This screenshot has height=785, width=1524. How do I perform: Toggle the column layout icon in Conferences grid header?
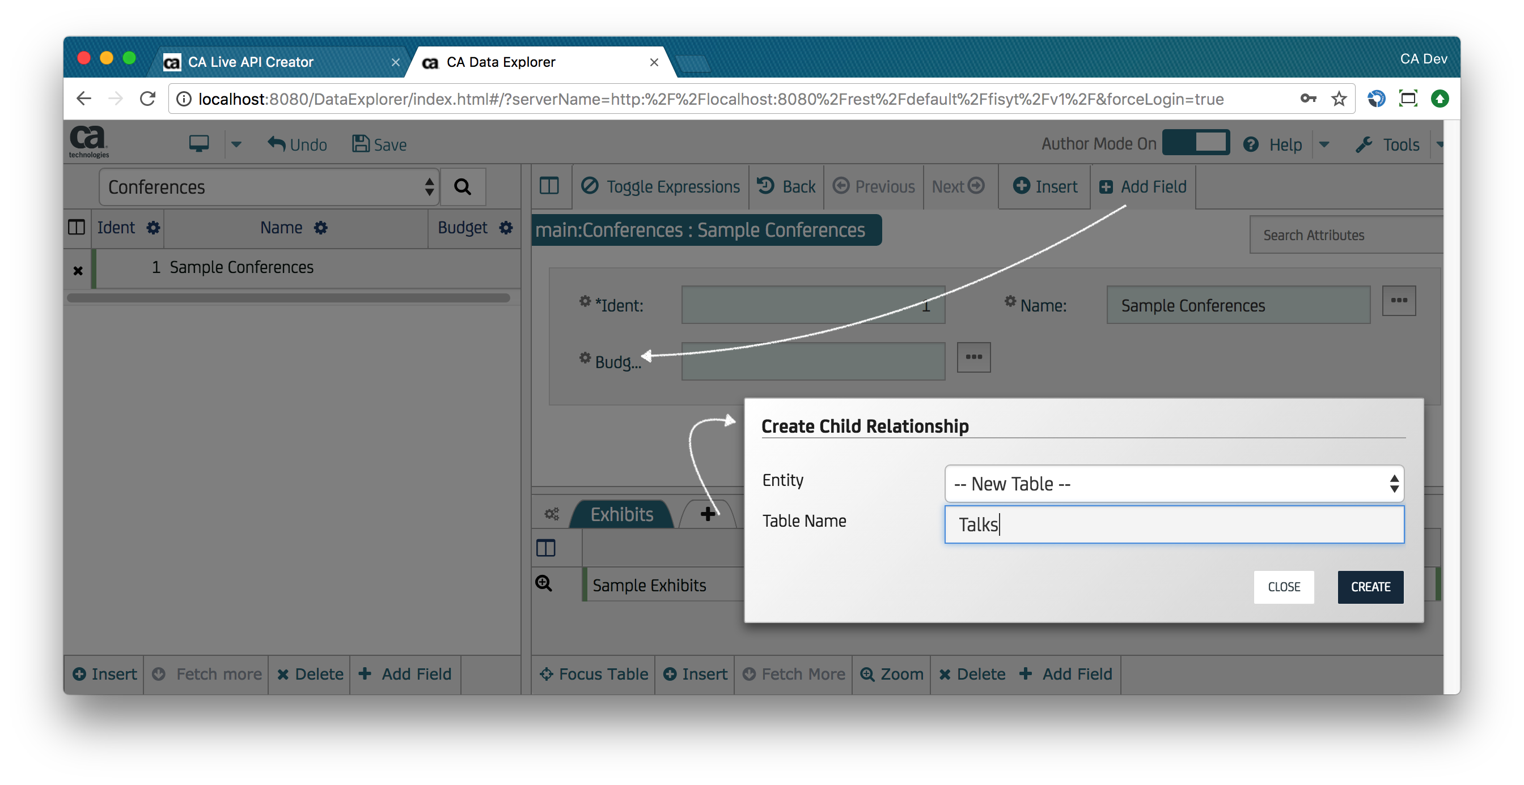77,228
